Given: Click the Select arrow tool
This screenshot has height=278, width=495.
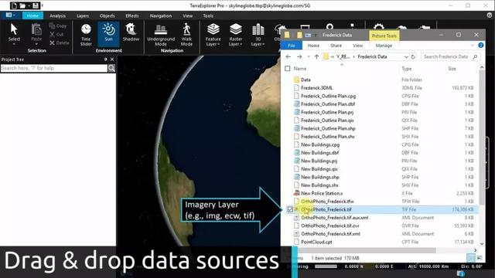Looking at the screenshot, I should click(x=14, y=34).
